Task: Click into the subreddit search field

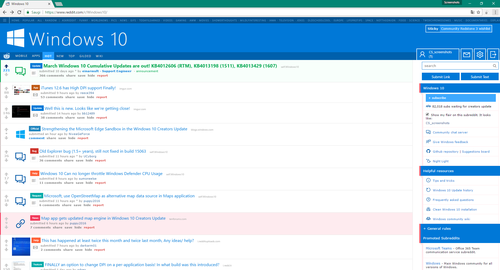Action: 457,66
